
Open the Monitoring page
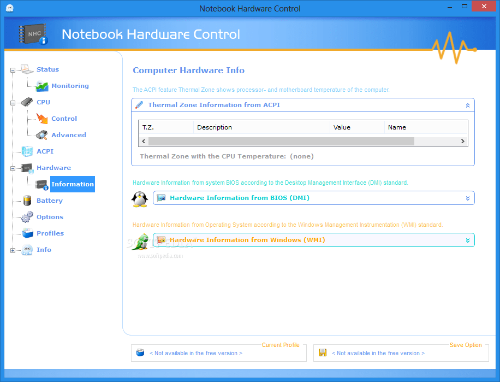(70, 86)
